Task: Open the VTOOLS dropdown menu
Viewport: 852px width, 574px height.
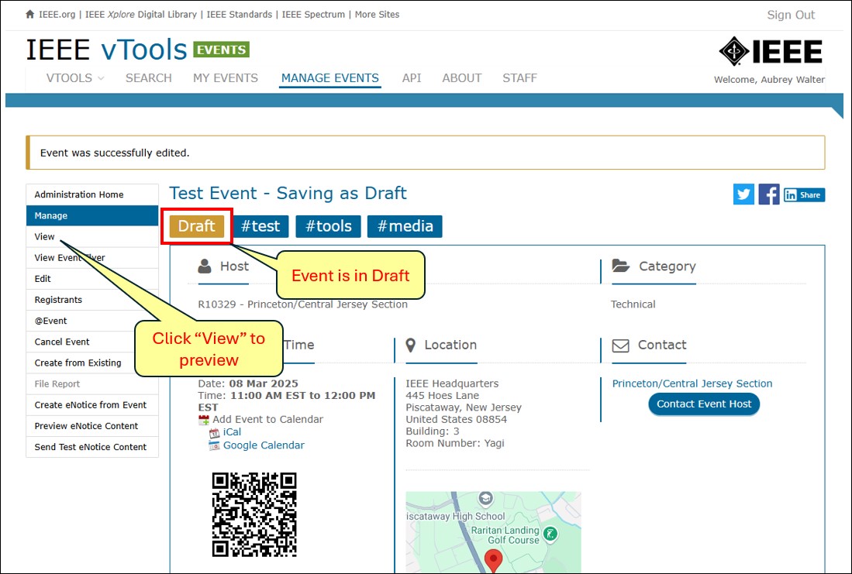Action: tap(75, 78)
